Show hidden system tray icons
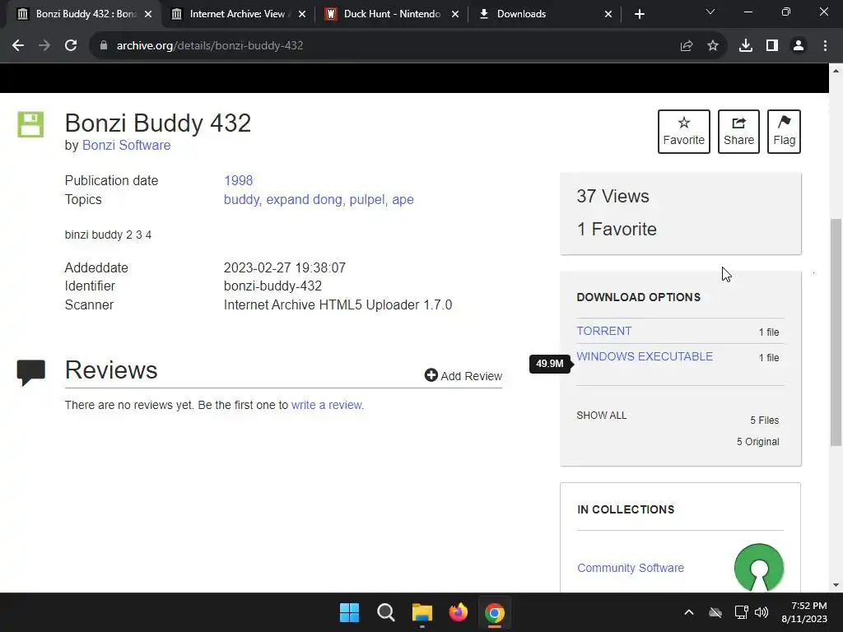The width and height of the screenshot is (843, 632). coord(689,612)
